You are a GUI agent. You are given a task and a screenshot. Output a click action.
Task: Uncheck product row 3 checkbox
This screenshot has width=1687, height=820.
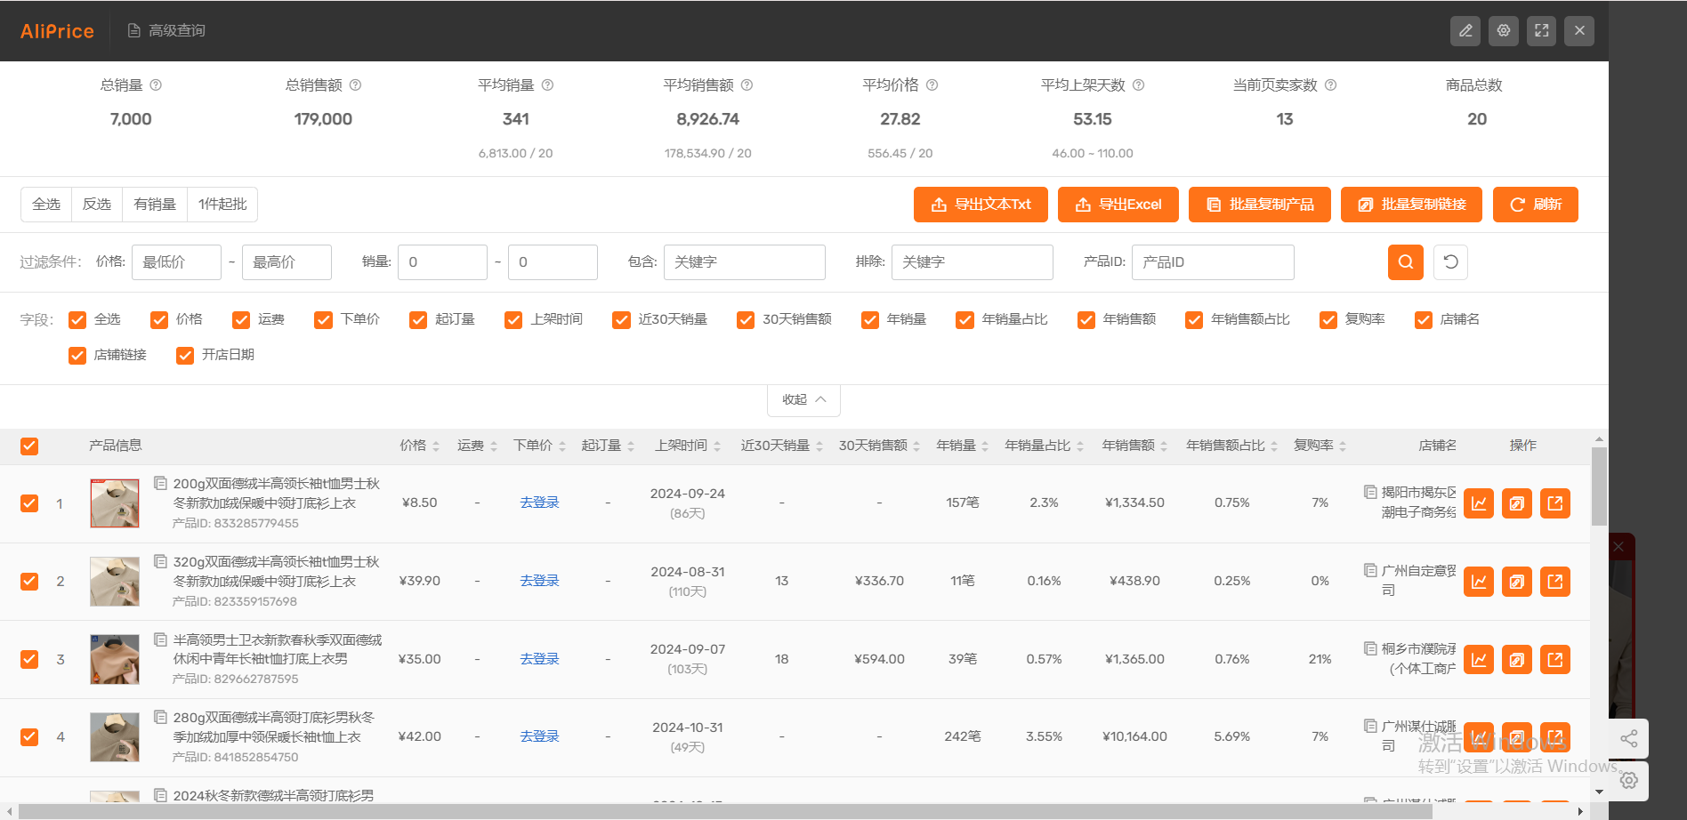click(29, 659)
